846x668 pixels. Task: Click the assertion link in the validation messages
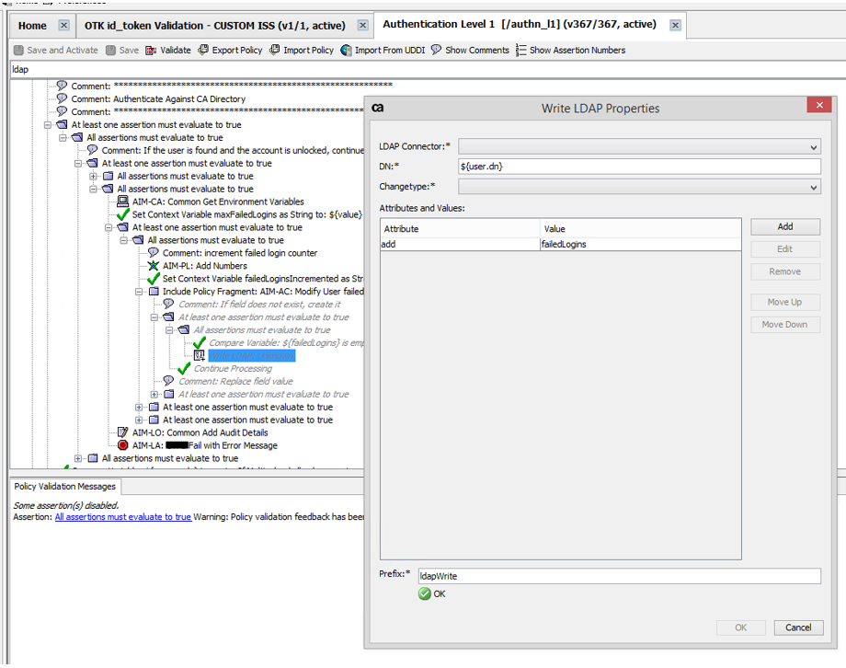point(122,517)
